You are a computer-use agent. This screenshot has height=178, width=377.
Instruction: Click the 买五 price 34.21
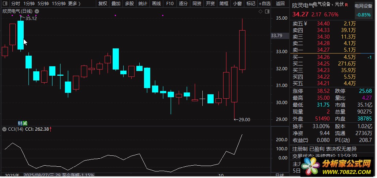click(323, 83)
